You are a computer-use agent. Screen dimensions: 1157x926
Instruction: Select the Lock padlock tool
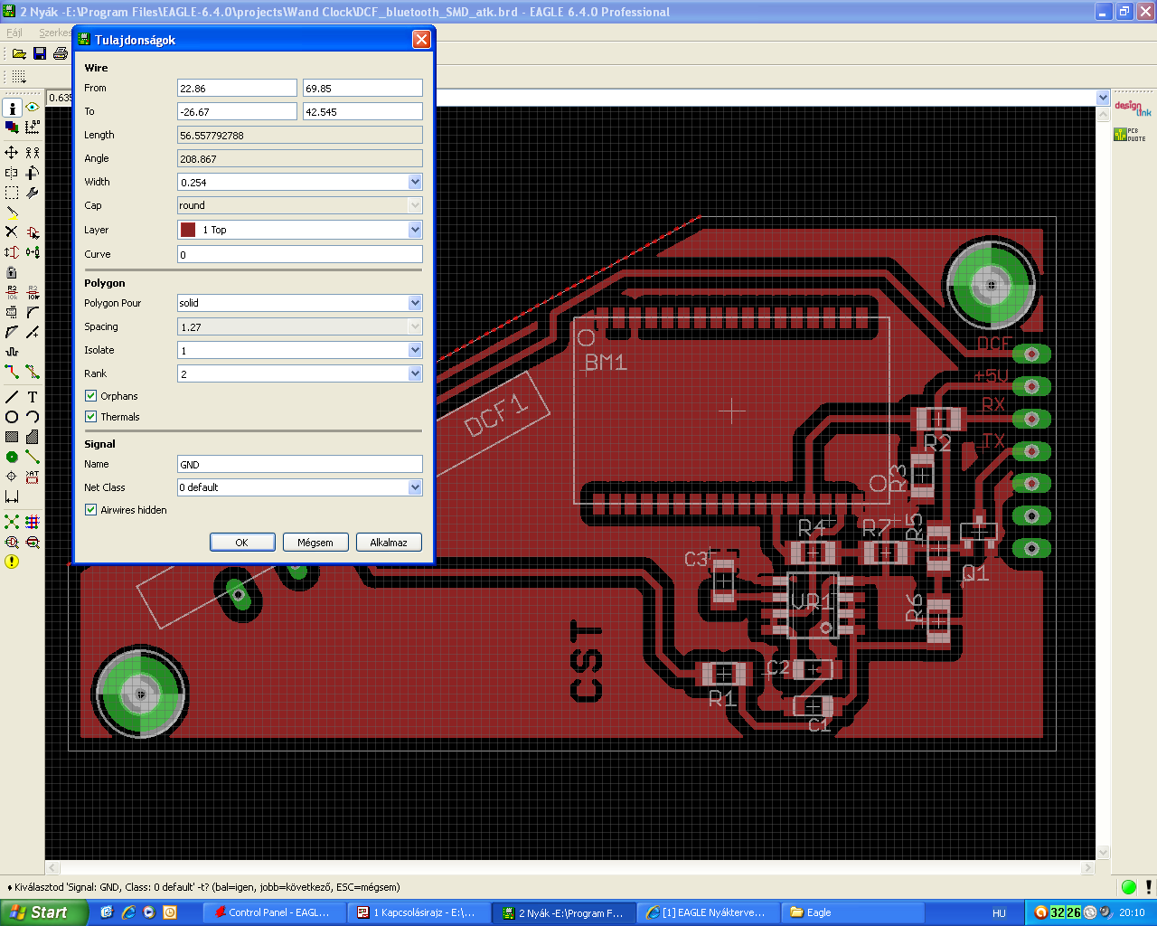[x=12, y=272]
